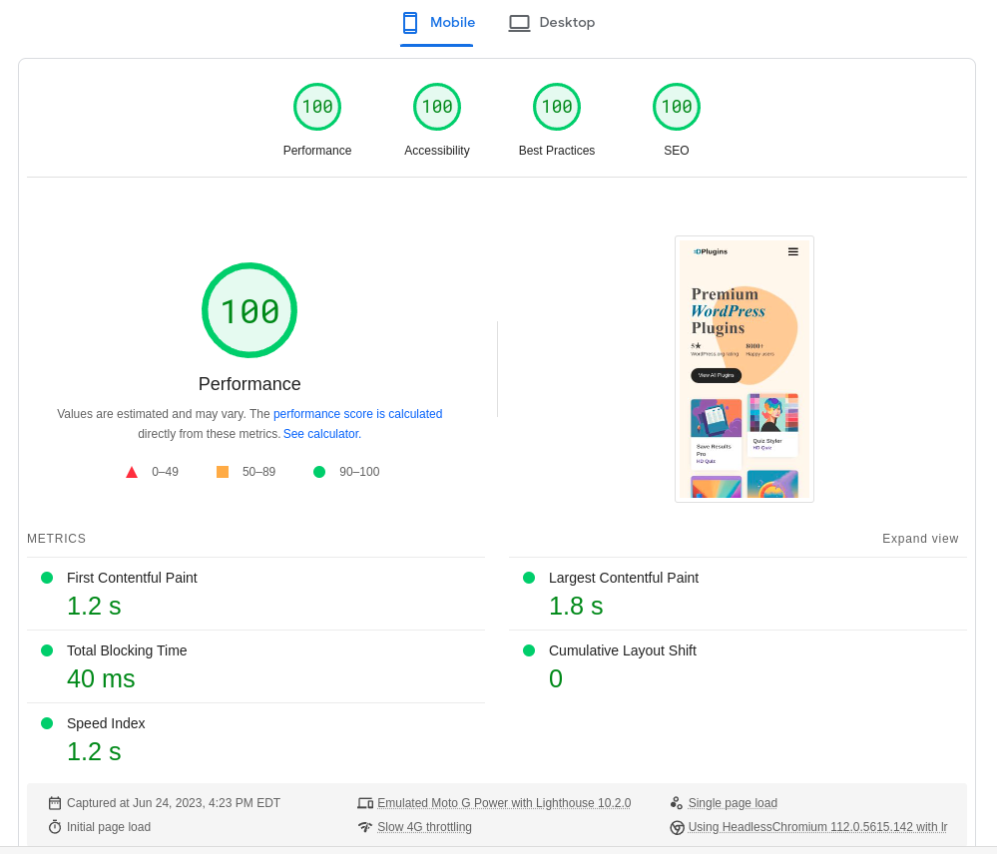The width and height of the screenshot is (997, 854).
Task: Click the stopwatch icon beside Initial page load
Action: tap(55, 827)
